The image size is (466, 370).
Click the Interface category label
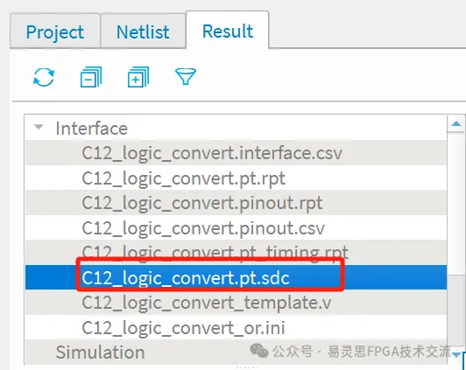tap(91, 129)
